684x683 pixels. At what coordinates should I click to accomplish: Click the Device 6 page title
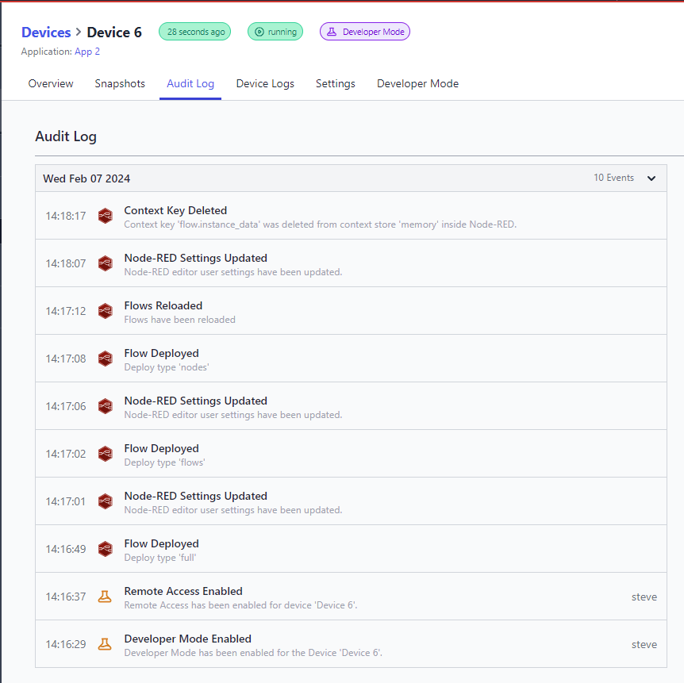pos(114,33)
